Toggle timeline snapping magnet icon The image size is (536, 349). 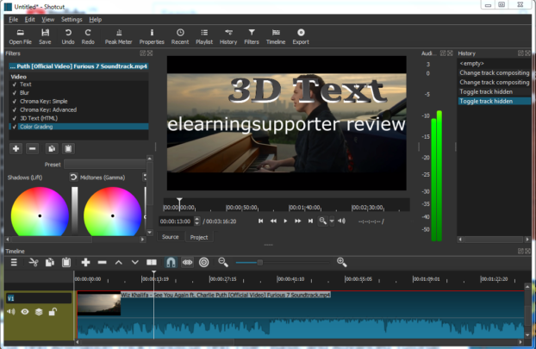tap(171, 262)
